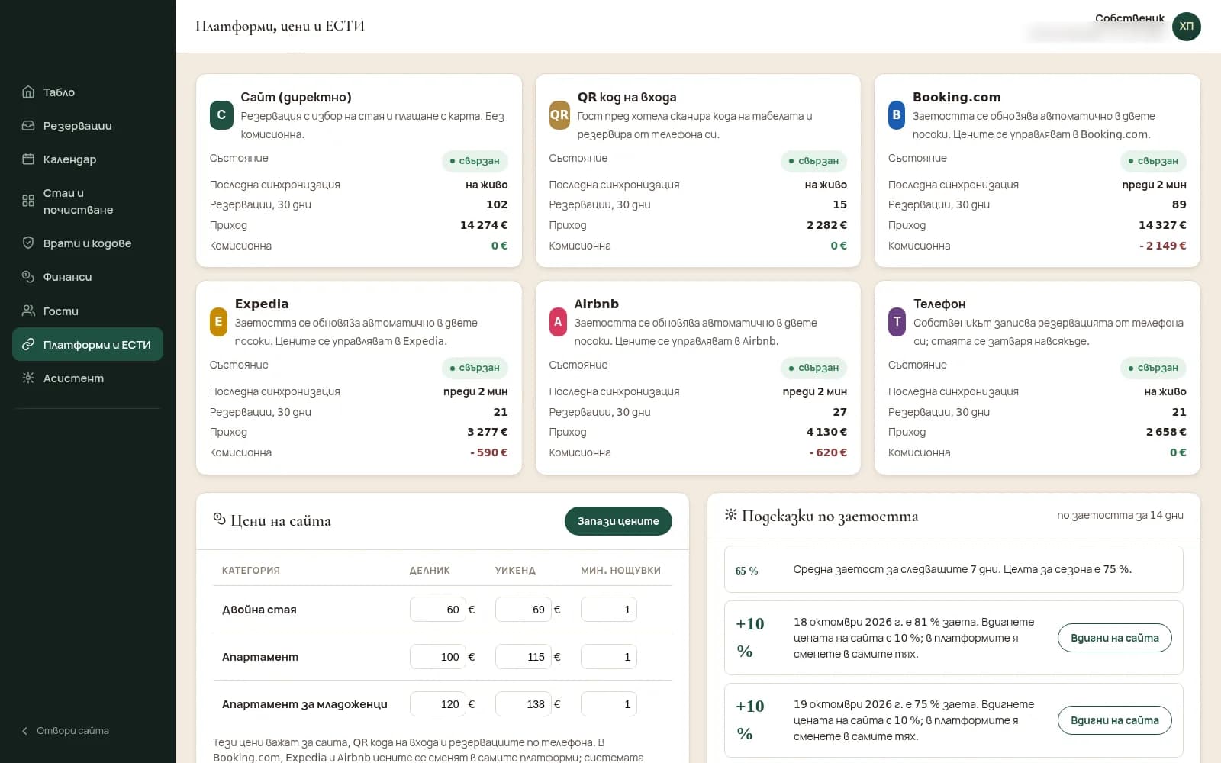Click the Booking.com blue B logo
This screenshot has height=763, width=1221.
tap(897, 115)
